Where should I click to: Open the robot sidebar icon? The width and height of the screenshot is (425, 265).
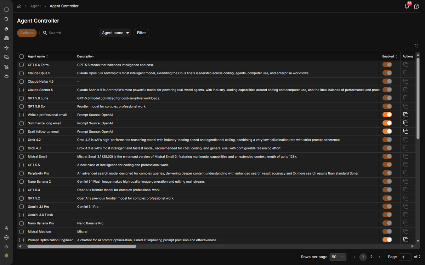[x=6, y=76]
